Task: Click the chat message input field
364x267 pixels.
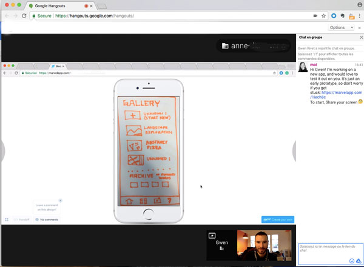Action: click(x=331, y=254)
